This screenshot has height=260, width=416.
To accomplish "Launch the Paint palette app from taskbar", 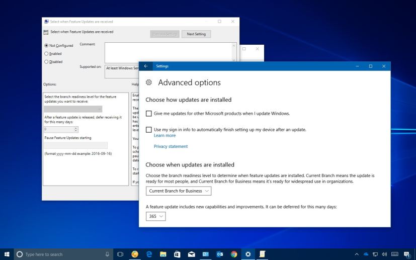I will (x=135, y=254).
